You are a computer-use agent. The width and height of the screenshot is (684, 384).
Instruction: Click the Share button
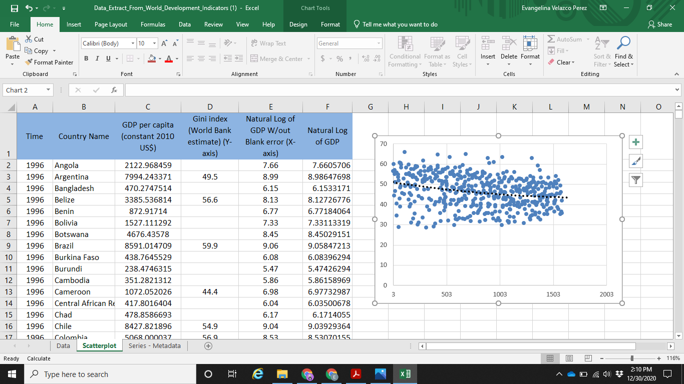(660, 24)
